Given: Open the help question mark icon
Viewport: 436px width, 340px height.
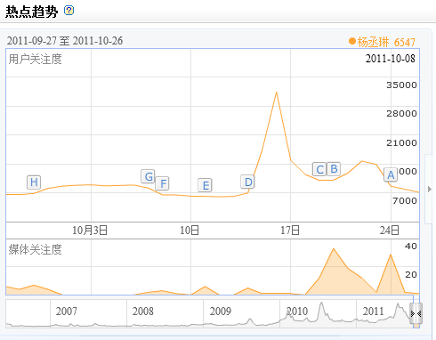Looking at the screenshot, I should [69, 11].
